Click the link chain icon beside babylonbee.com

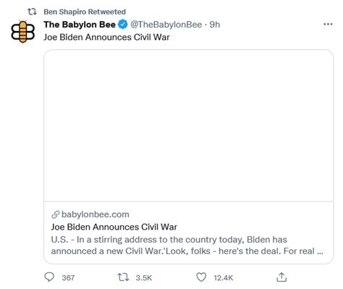click(56, 214)
